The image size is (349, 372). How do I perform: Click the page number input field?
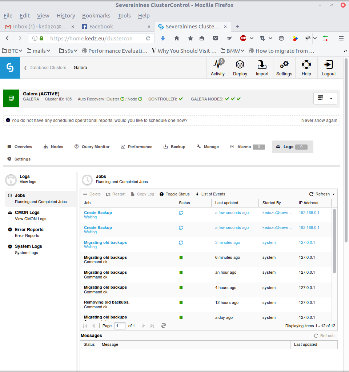[x=120, y=326]
